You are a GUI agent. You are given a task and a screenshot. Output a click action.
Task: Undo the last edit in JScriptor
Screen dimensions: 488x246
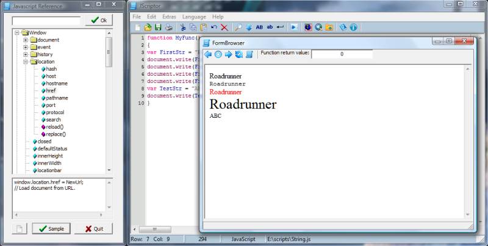click(214, 27)
